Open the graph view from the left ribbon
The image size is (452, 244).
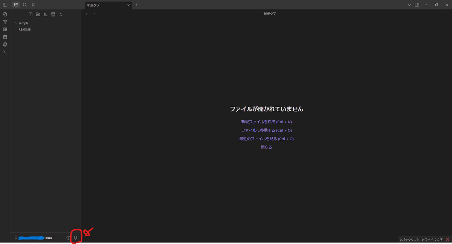pyautogui.click(x=5, y=22)
